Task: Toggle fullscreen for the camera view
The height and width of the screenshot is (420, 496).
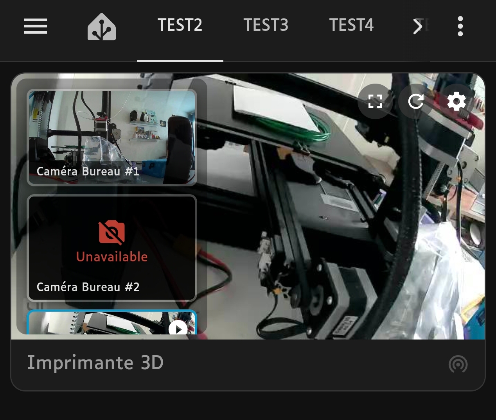Action: click(x=375, y=102)
